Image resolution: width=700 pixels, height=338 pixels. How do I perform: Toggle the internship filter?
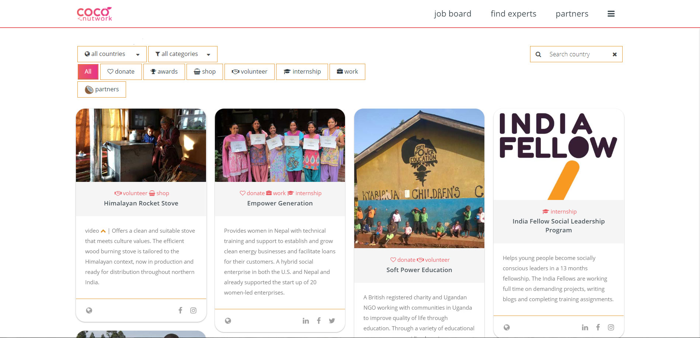[302, 72]
